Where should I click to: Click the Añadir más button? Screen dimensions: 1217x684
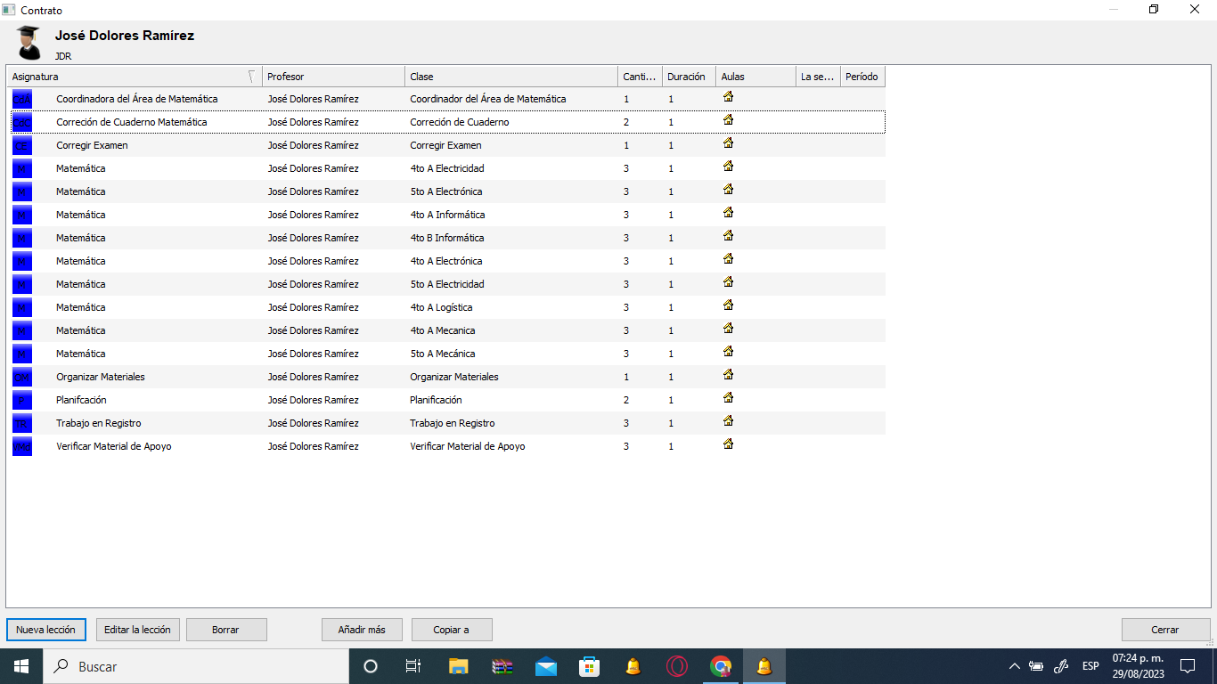tap(362, 630)
